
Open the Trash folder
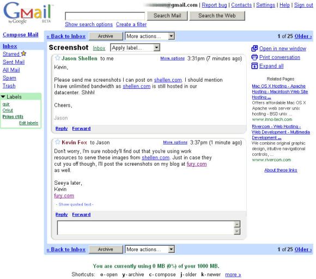pyautogui.click(x=9, y=86)
